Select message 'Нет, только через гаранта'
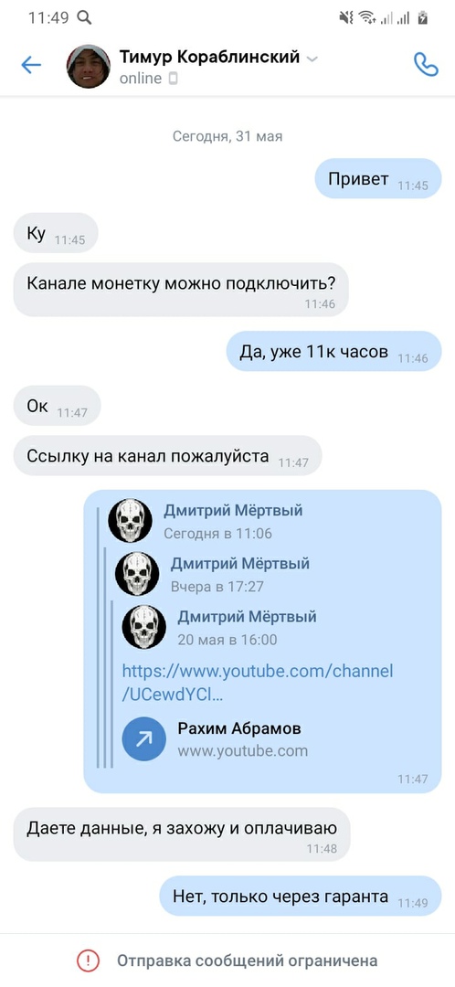This screenshot has height=987, width=455. pos(301,897)
